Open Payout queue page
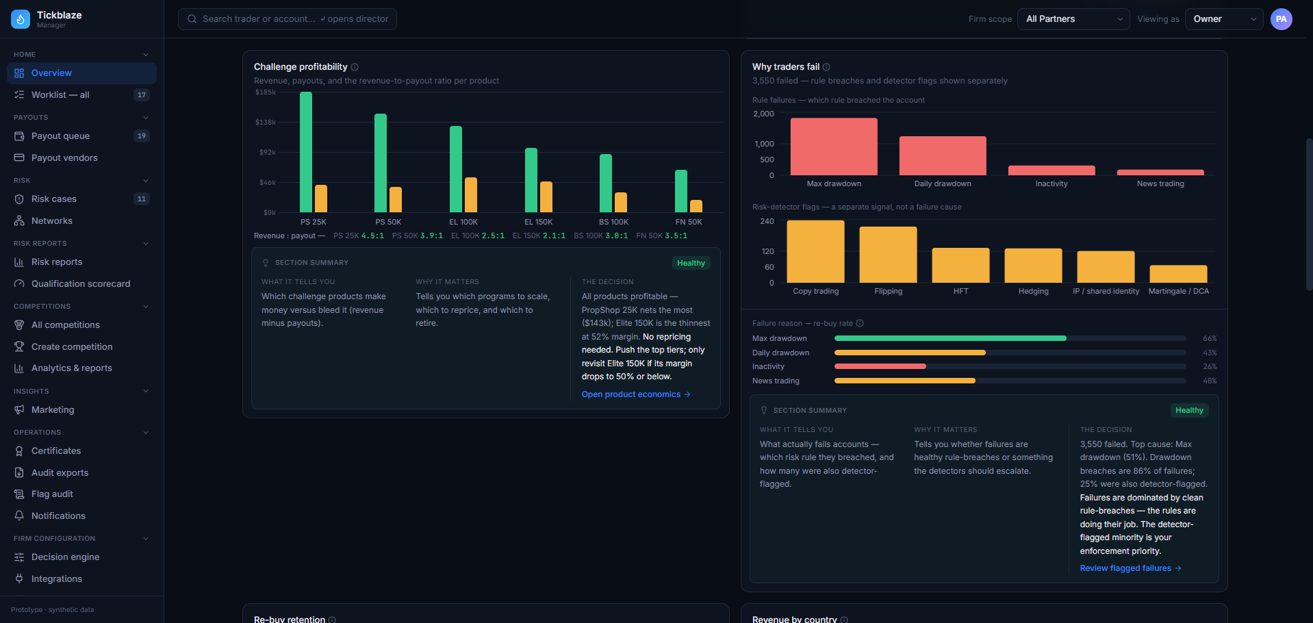 point(81,136)
